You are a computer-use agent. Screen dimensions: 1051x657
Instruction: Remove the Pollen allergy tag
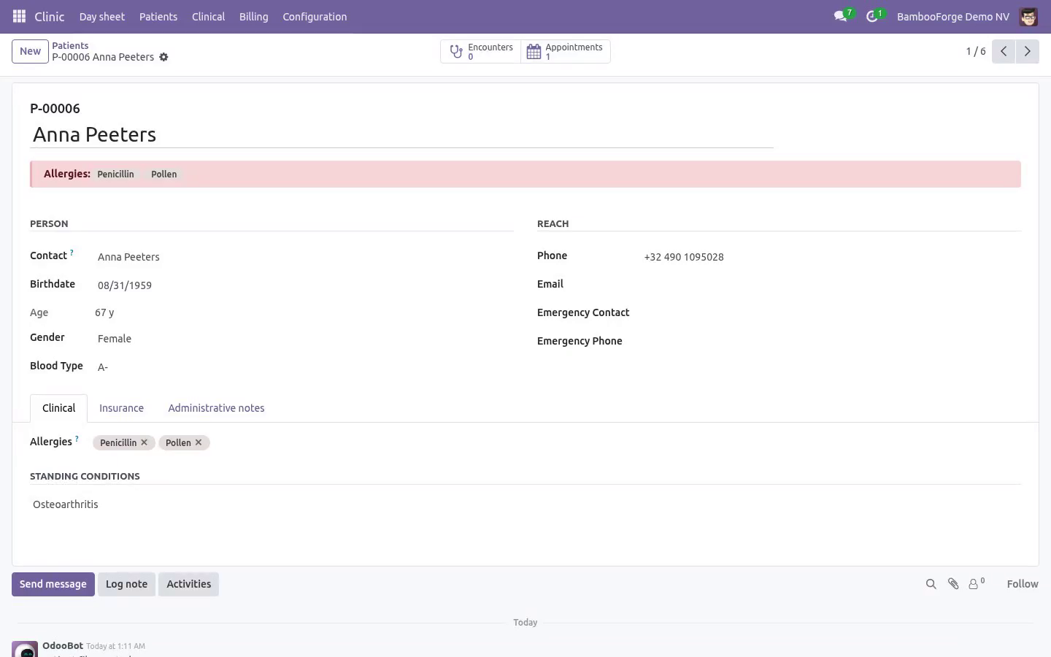[x=199, y=442]
